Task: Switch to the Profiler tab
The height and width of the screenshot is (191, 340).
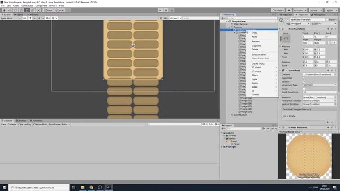Action: [x=21, y=121]
